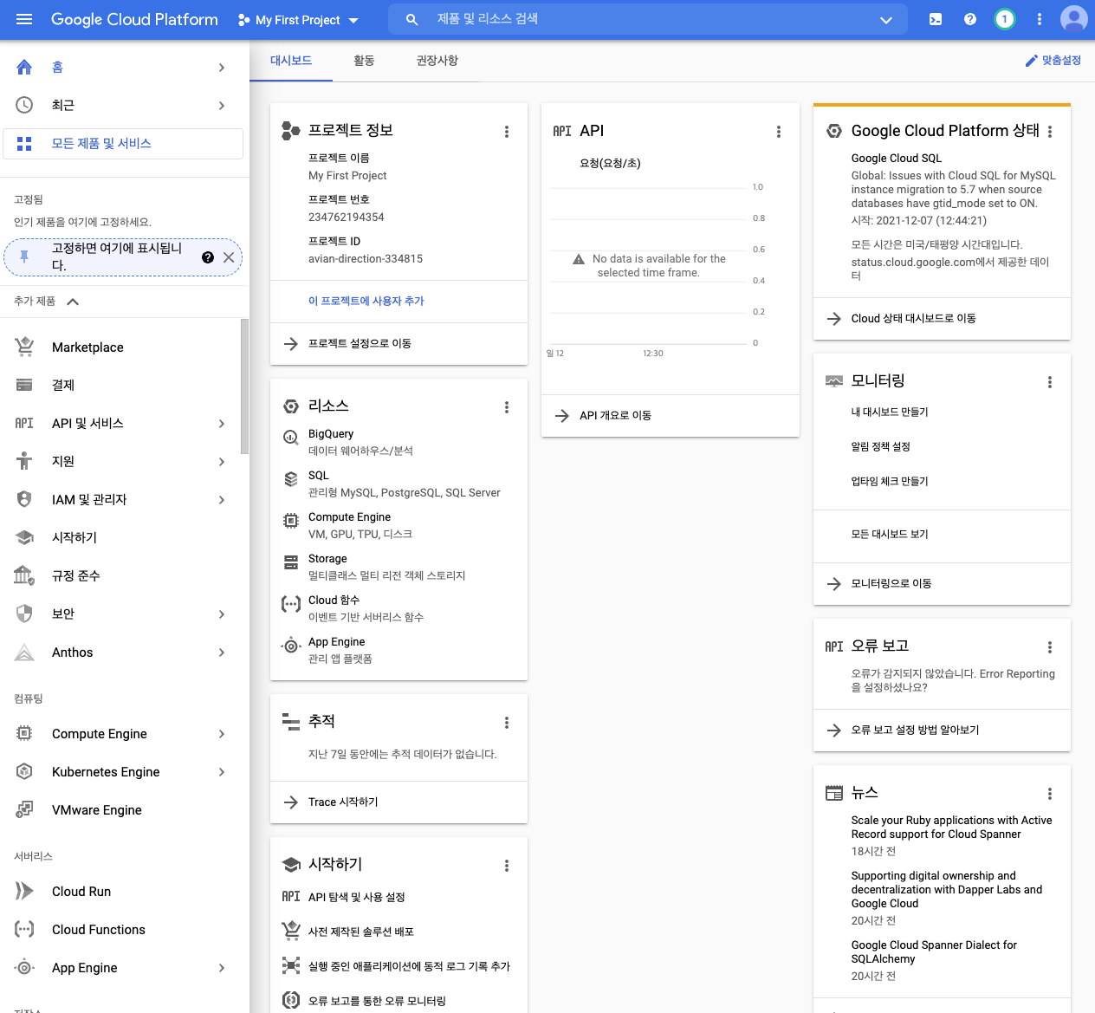1095x1013 pixels.
Task: Click API 탐색 및 사용 설정 link
Action: [x=356, y=898]
